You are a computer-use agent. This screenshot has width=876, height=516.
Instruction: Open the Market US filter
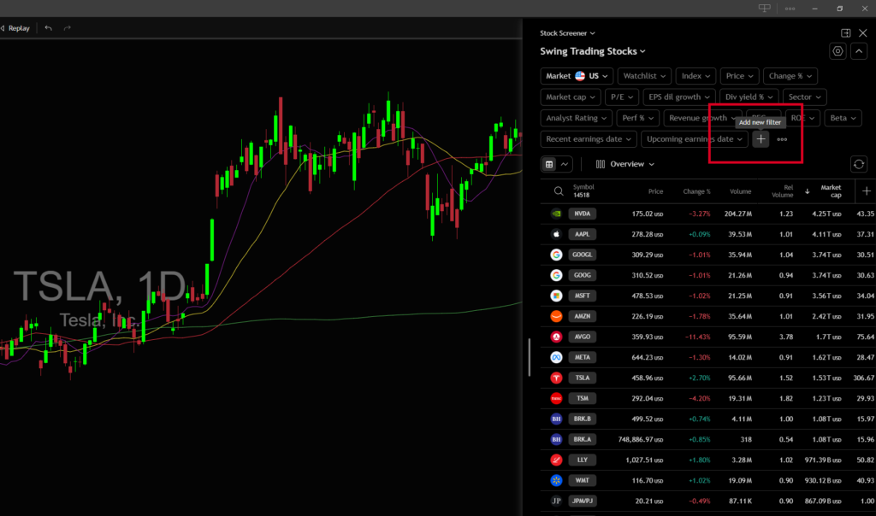point(577,76)
